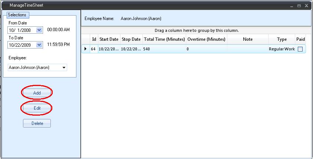This screenshot has height=159, width=313.
Task: Click the Edit button
Action: click(37, 108)
